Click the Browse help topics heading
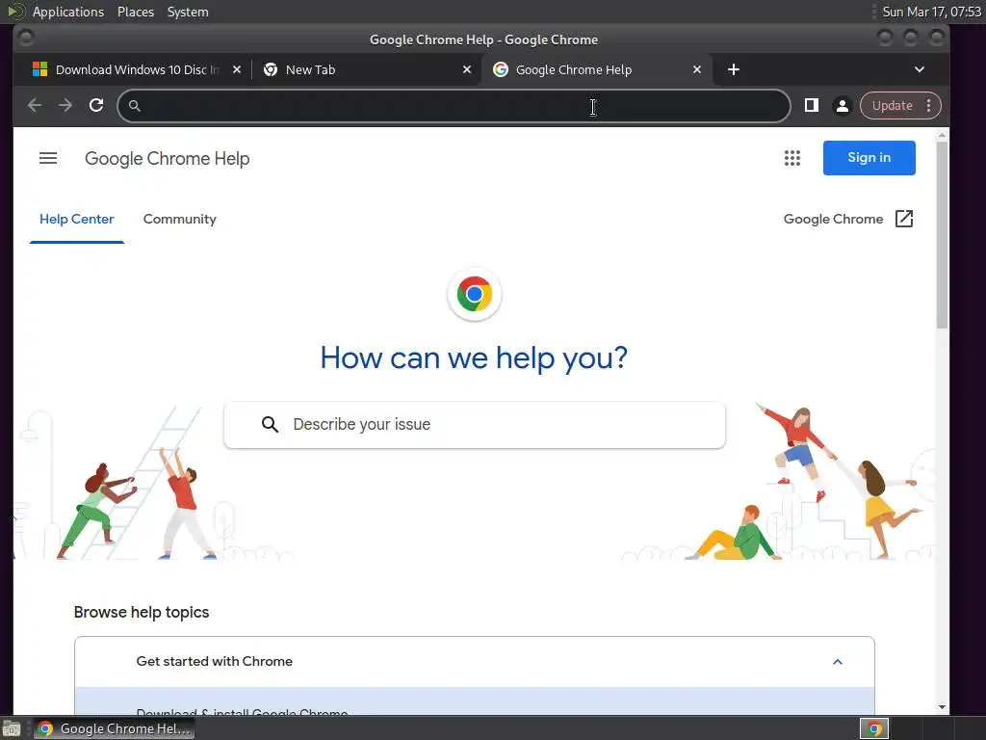This screenshot has width=986, height=740. point(142,612)
